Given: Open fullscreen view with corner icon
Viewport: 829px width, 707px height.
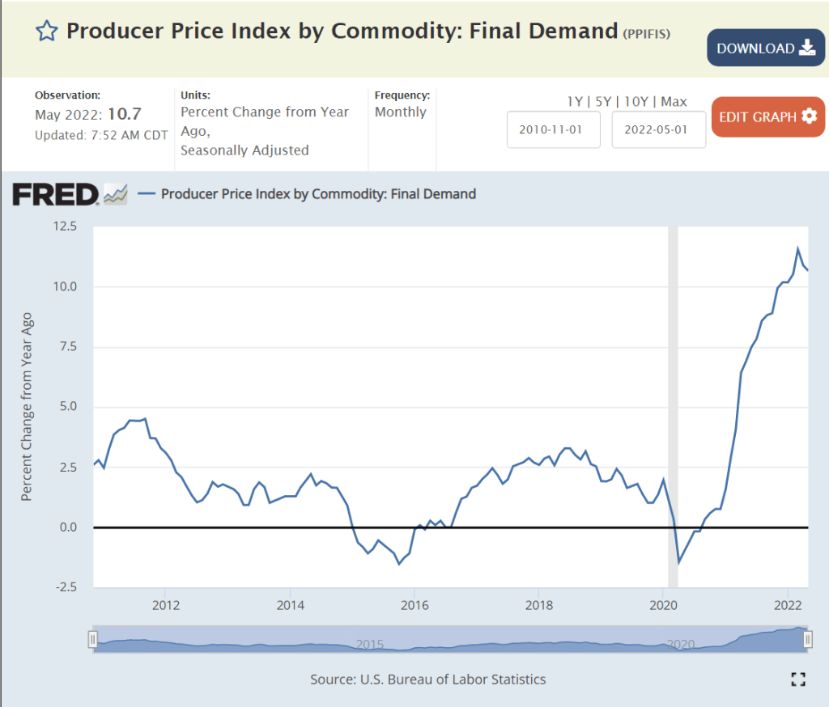Looking at the screenshot, I should [797, 679].
